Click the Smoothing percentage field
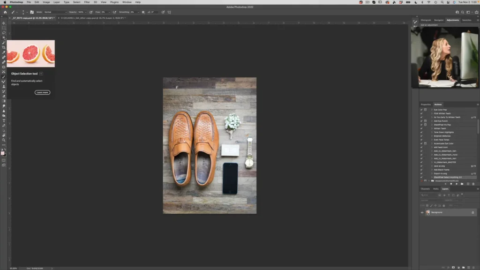Viewport: 480px width, 270px height. 133,12
